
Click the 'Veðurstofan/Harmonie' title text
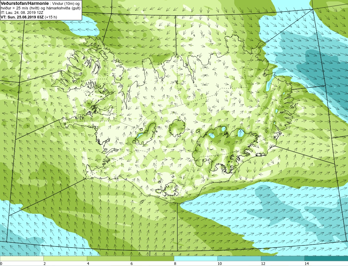tap(24, 3)
